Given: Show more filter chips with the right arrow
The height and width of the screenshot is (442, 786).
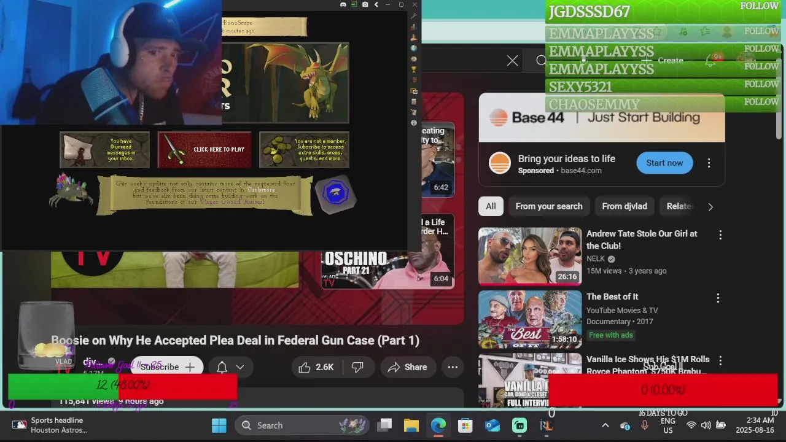Looking at the screenshot, I should click(x=710, y=207).
